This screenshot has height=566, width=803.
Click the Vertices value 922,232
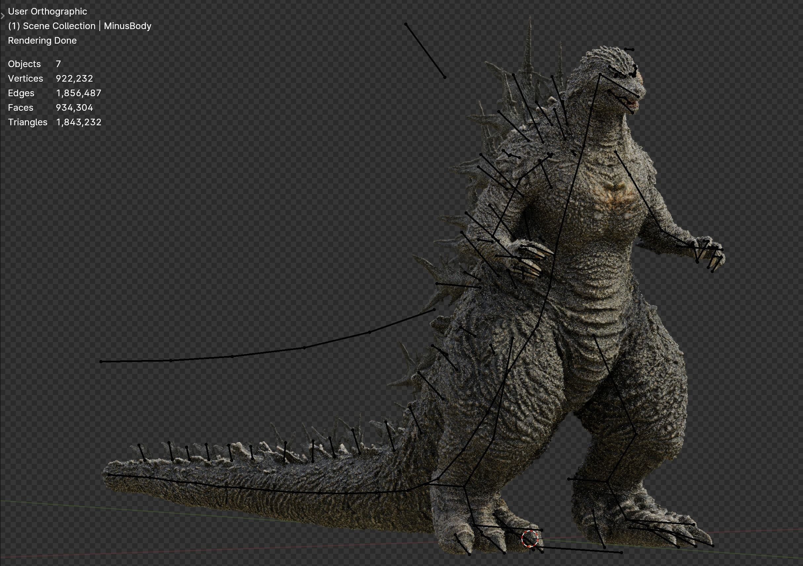[74, 78]
